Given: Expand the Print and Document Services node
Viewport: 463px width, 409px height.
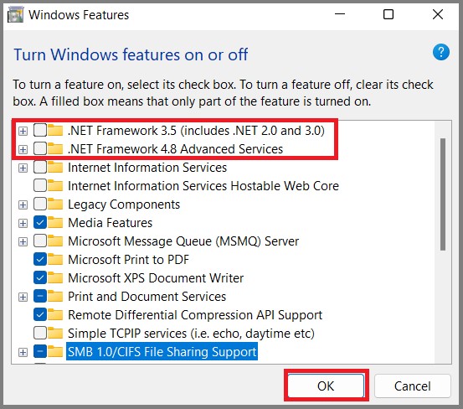Looking at the screenshot, I should click(23, 297).
